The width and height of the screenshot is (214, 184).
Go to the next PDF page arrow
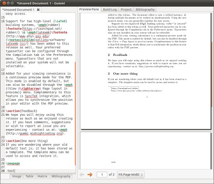pyautogui.click(x=90, y=174)
